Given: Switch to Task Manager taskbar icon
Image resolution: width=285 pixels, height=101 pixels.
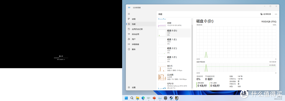Looking at the screenshot, I should point(160,98).
